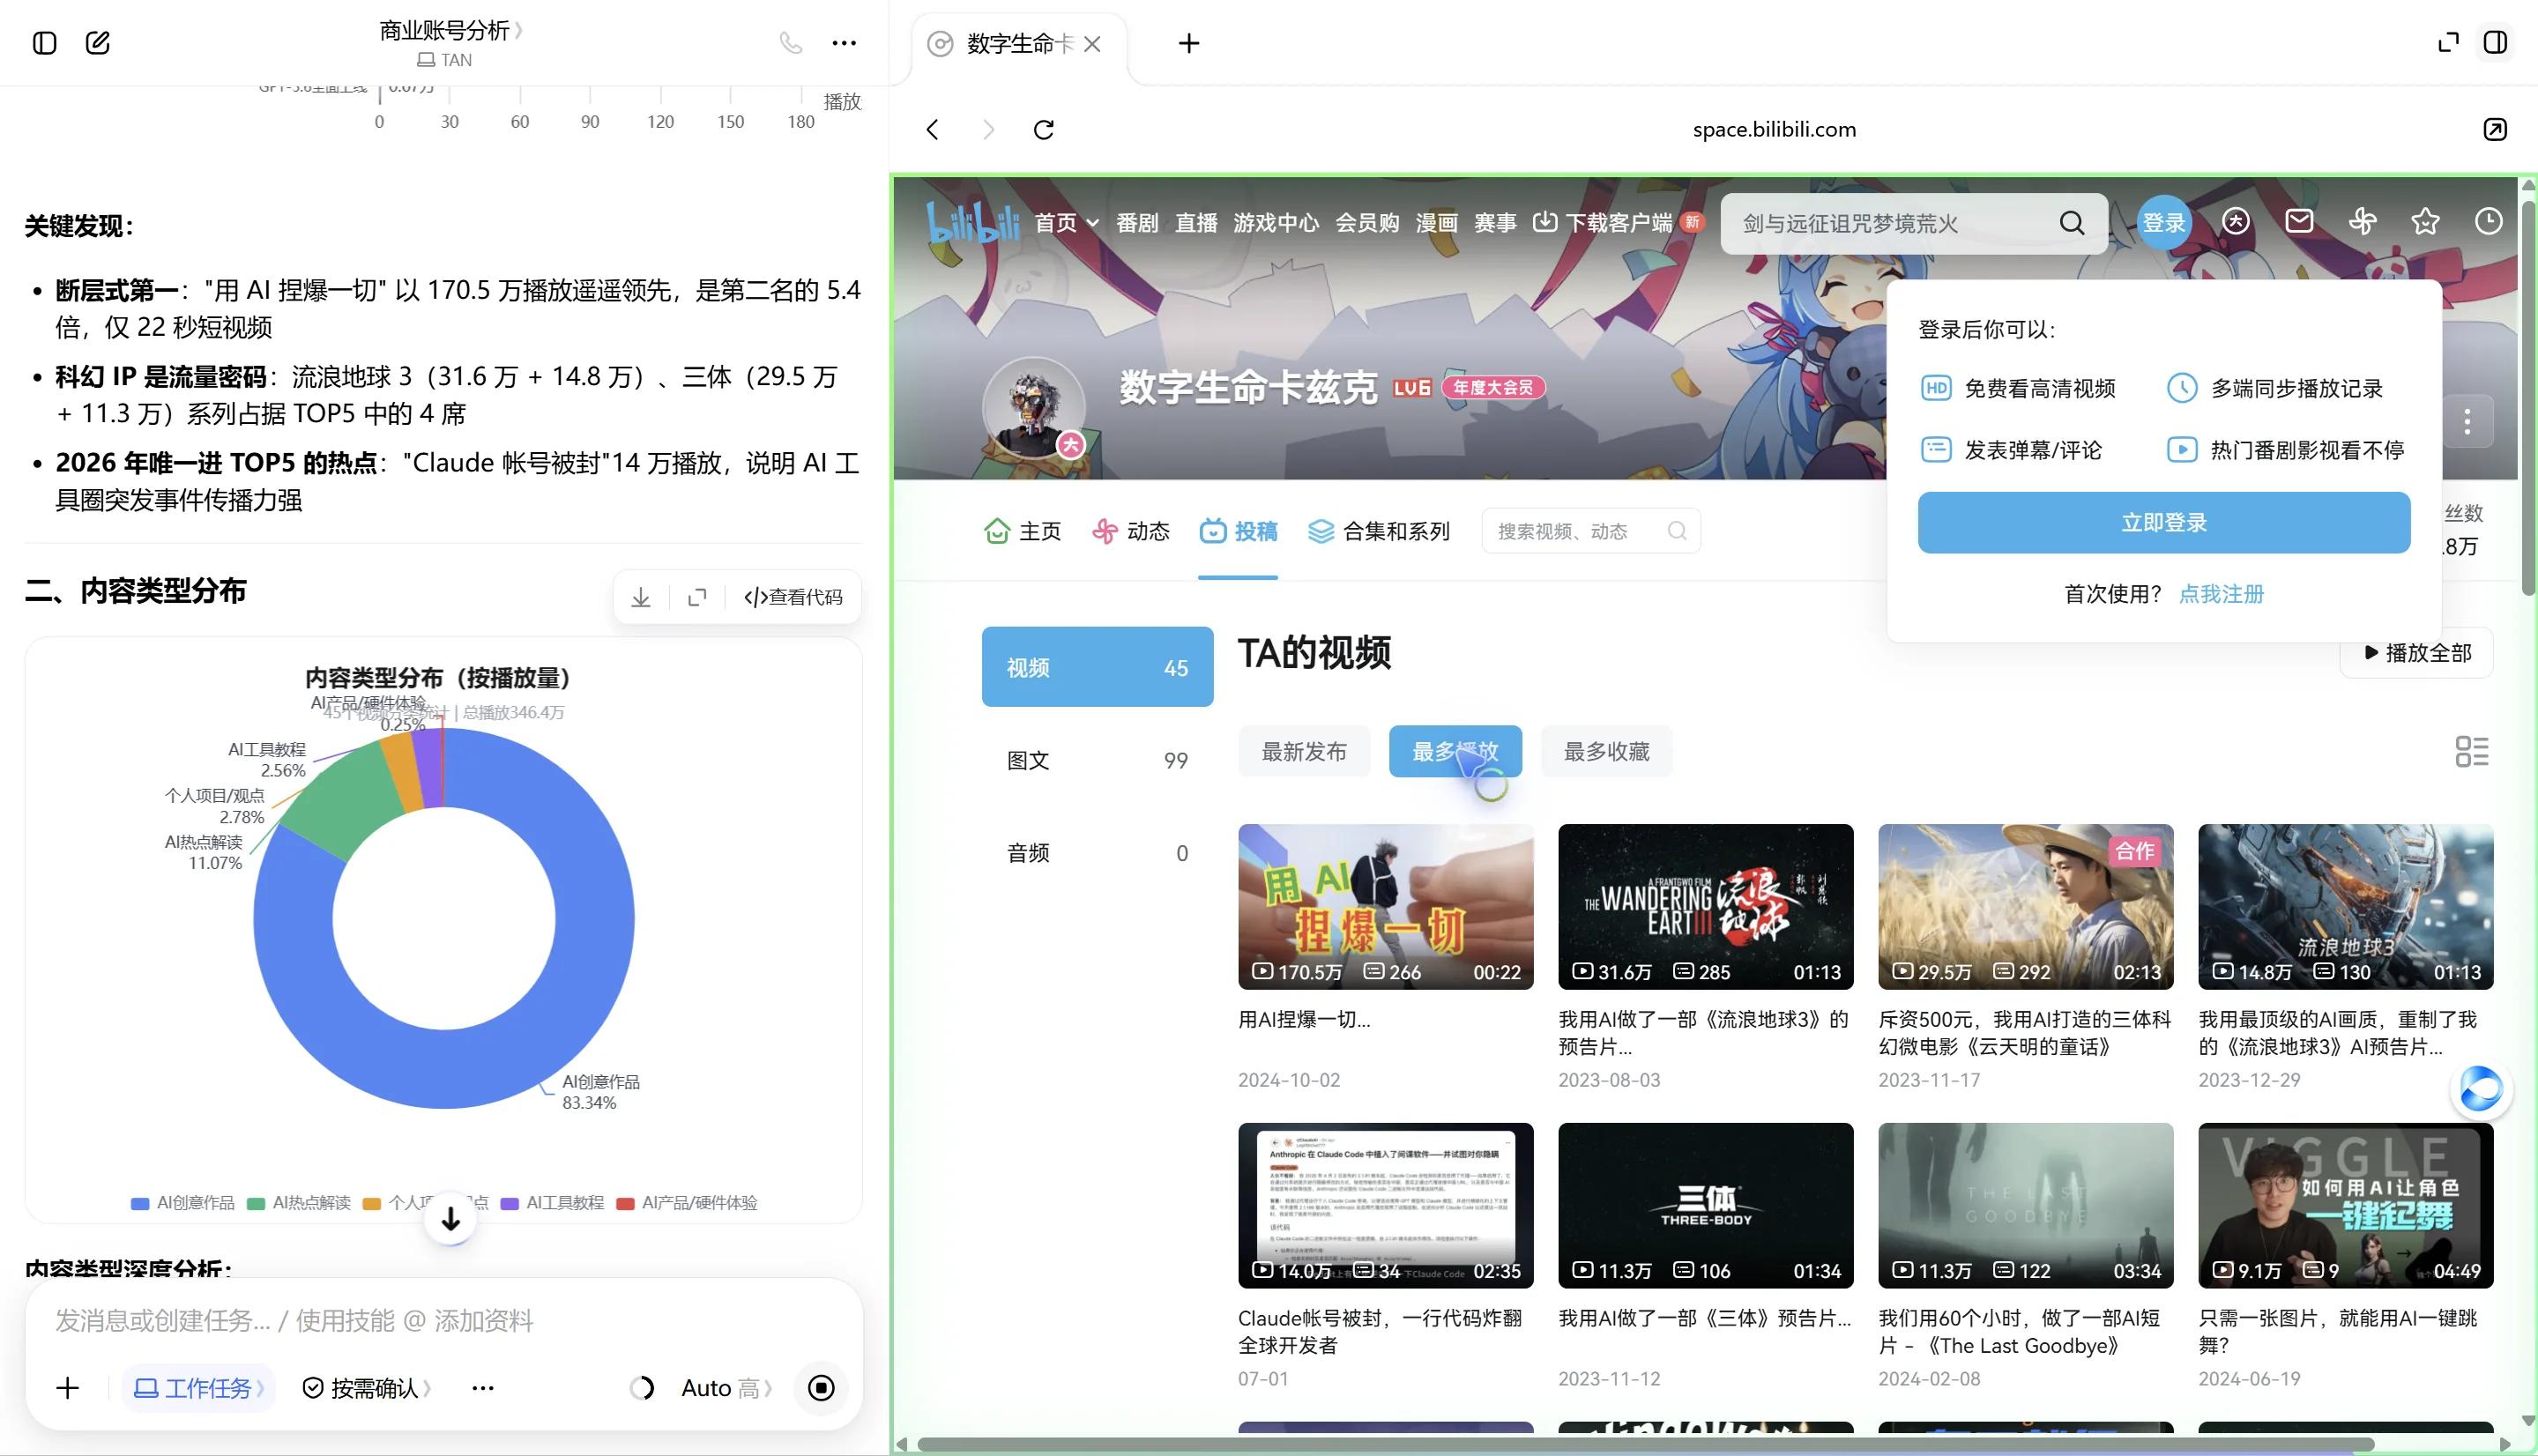Open the 动态 fan icon in header
This screenshot has width=2538, height=1456.
tap(2362, 221)
